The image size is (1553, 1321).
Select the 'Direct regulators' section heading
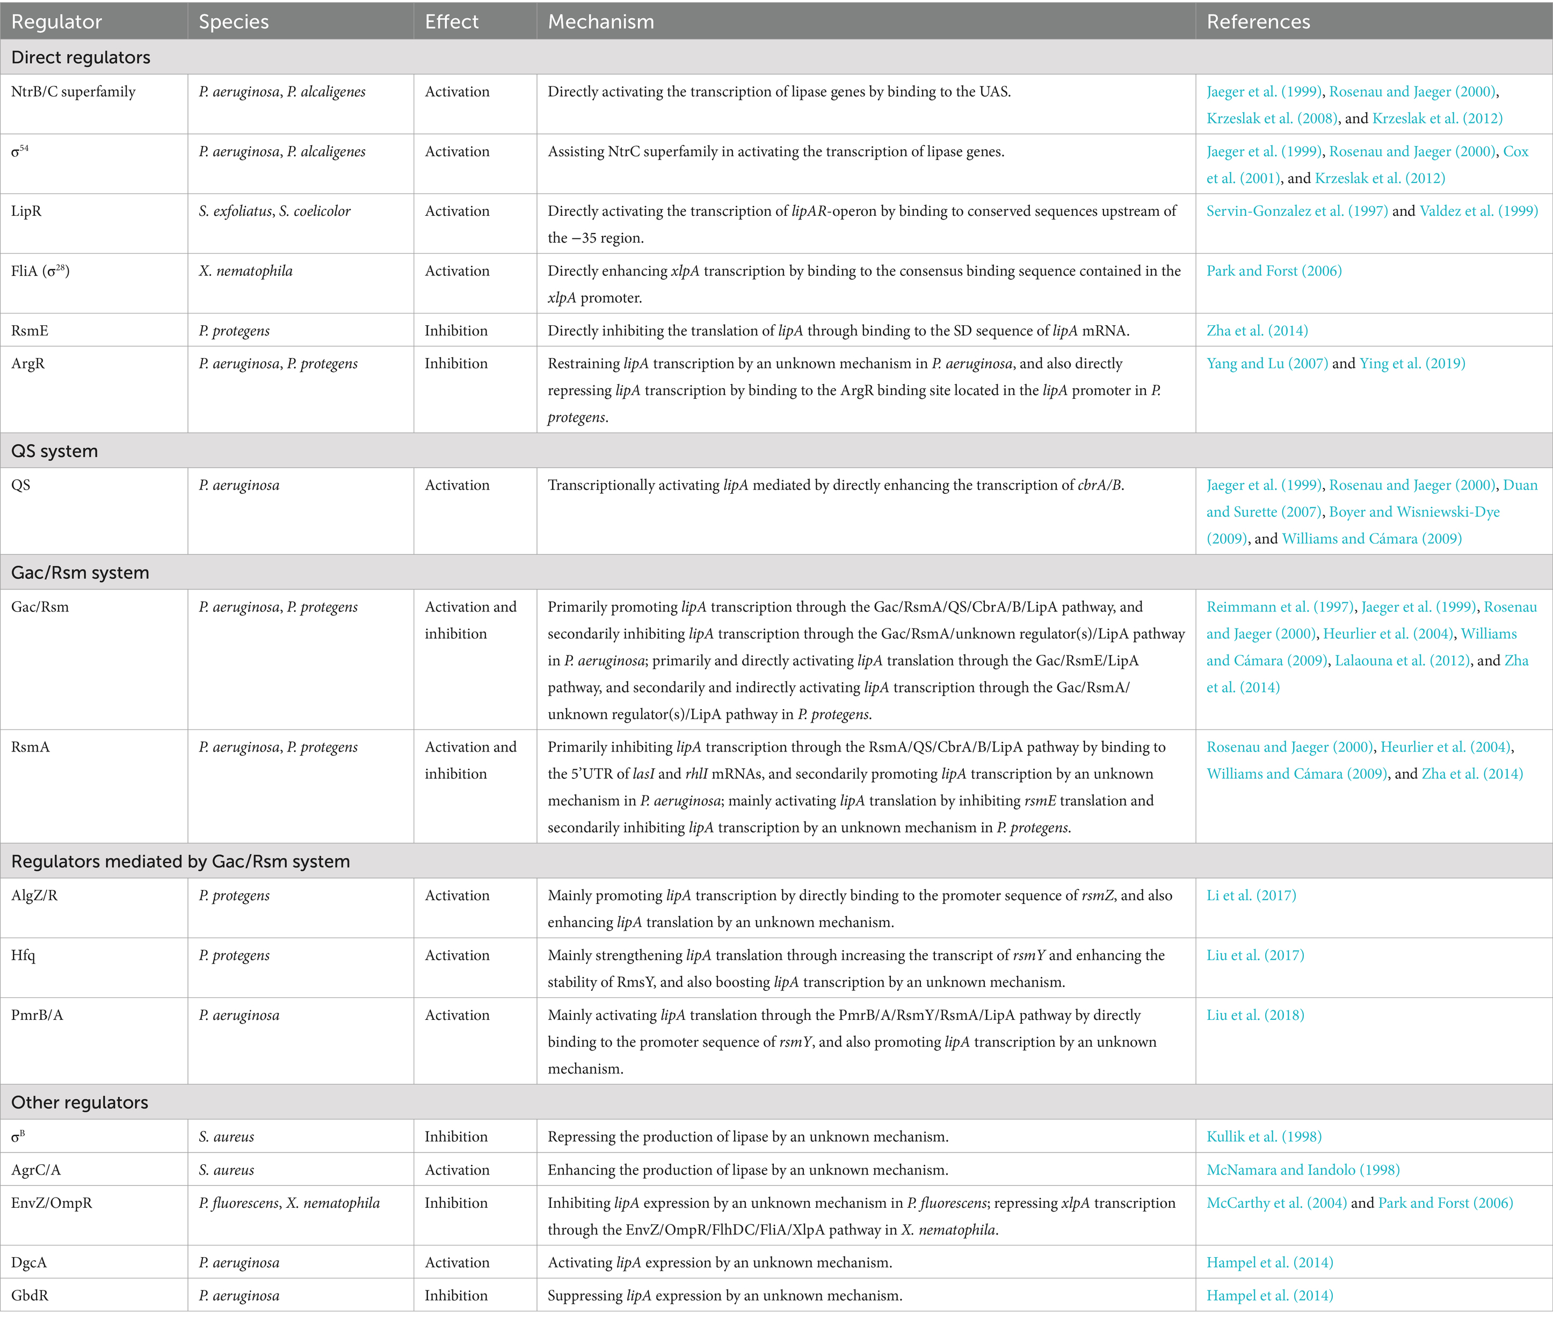[x=80, y=57]
